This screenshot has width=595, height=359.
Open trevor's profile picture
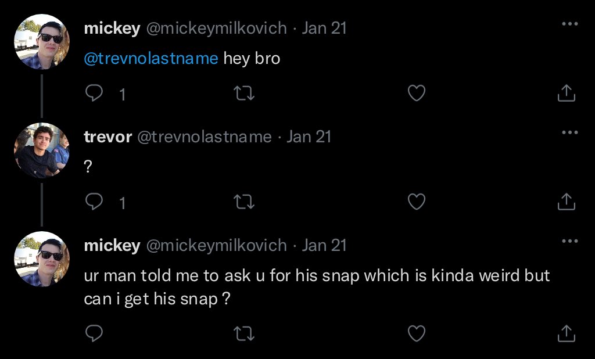(42, 150)
